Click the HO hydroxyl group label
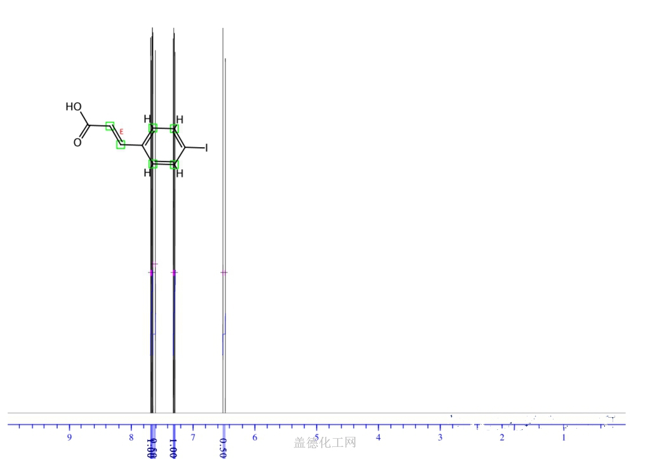650x459 pixels. pyautogui.click(x=73, y=107)
